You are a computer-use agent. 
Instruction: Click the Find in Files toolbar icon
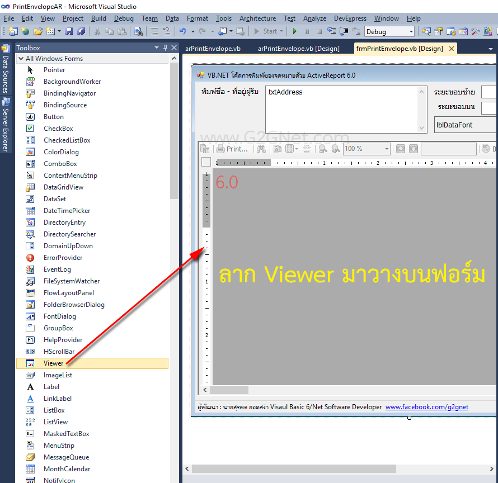[138, 31]
